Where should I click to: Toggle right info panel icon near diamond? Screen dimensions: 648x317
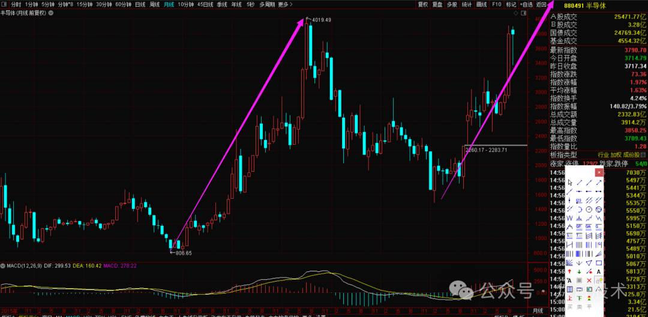tap(524, 13)
